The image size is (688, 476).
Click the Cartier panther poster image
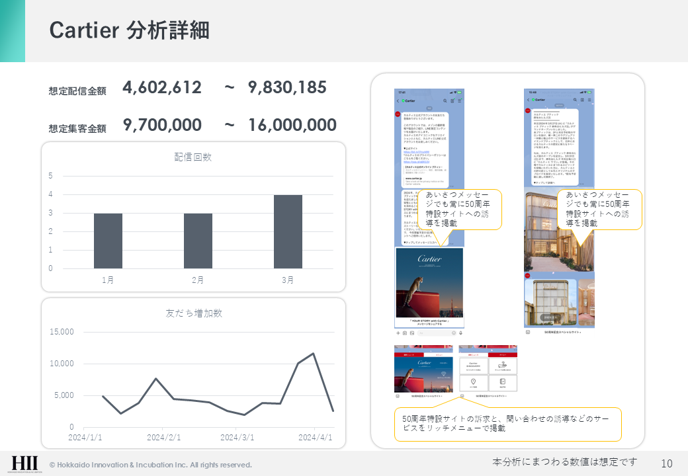pyautogui.click(x=429, y=283)
